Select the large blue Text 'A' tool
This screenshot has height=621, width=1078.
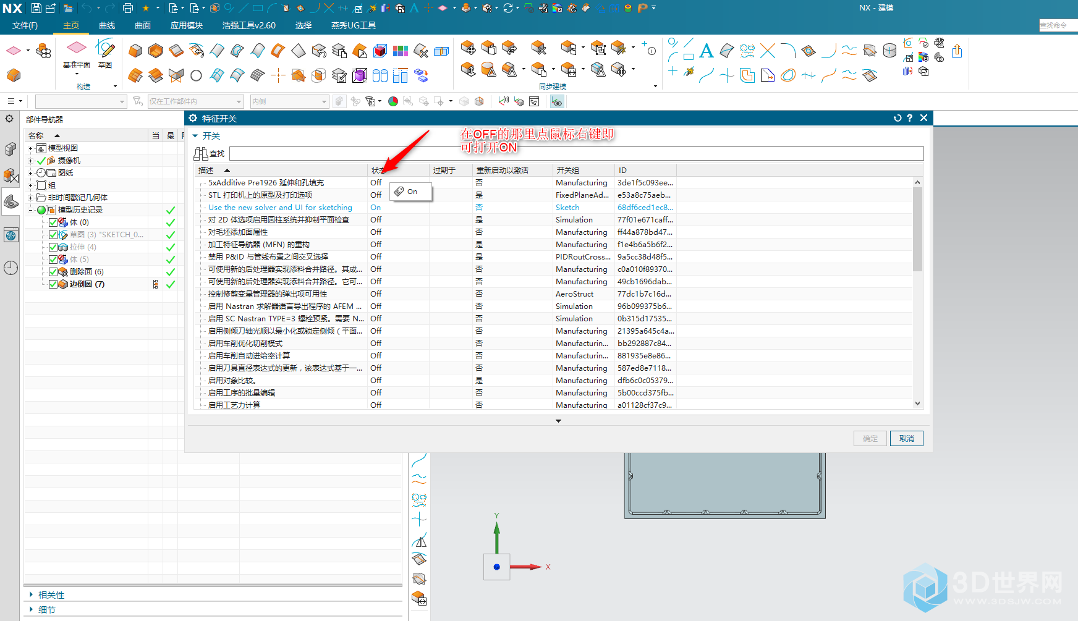[x=707, y=51]
